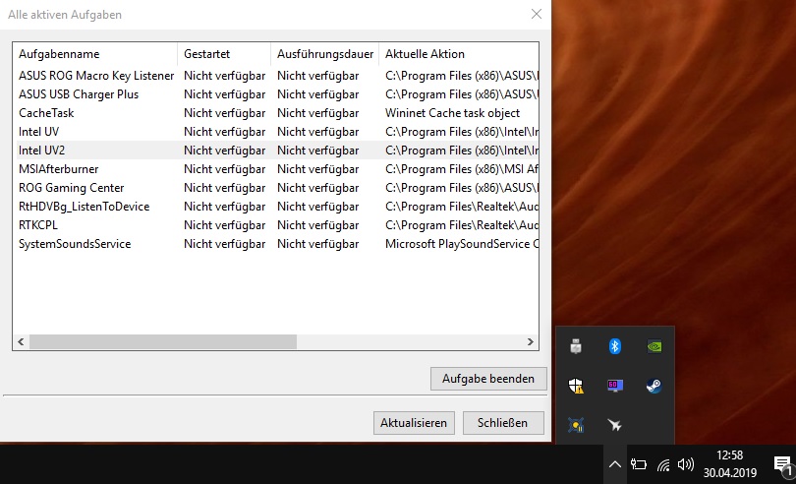The image size is (796, 484).
Task: Open the Steam tray icon
Action: click(654, 386)
